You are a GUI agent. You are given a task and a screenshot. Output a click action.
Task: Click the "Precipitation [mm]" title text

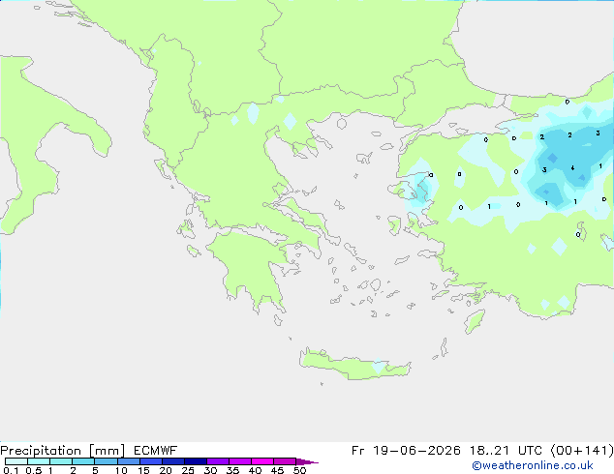[x=63, y=451]
